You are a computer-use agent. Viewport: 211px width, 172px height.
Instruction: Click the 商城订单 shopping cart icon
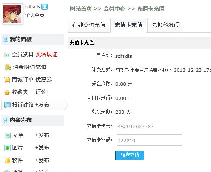point(7,80)
